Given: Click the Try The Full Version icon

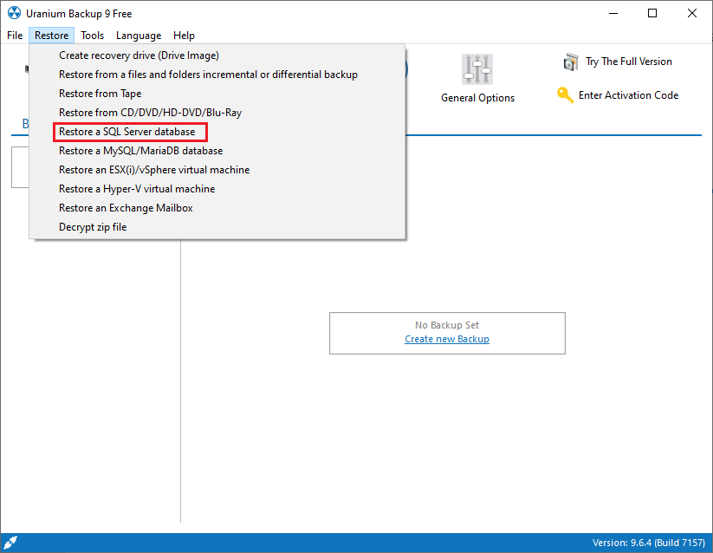Looking at the screenshot, I should (570, 62).
